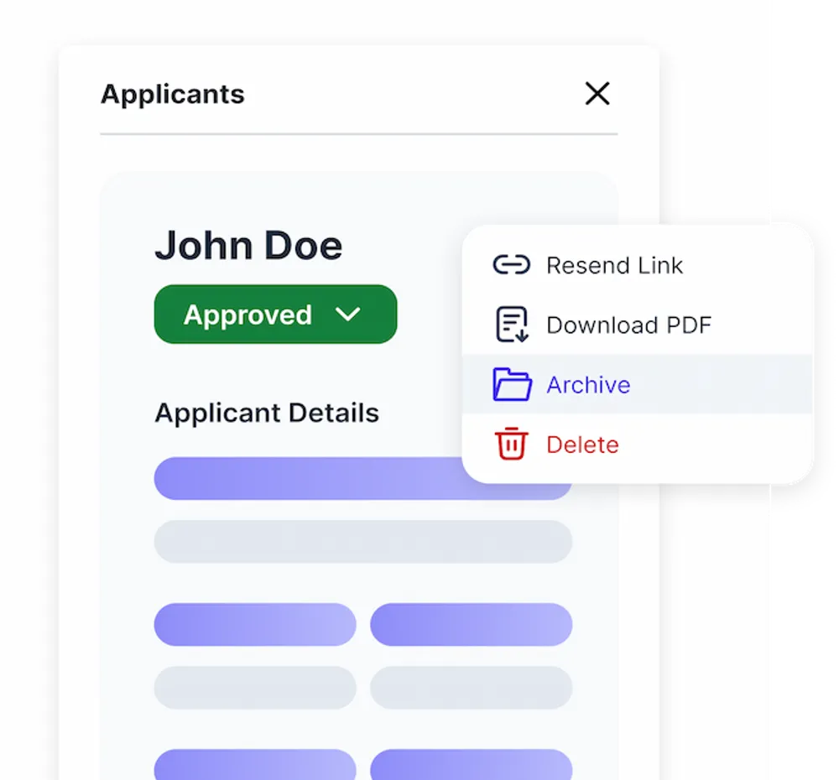This screenshot has width=839, height=780.
Task: Expand the status selector under John Doe
Action: [x=275, y=314]
